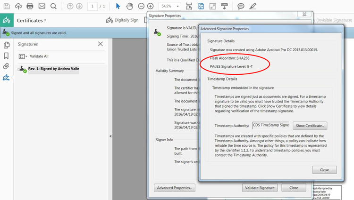Click the Save file icon
Screen dimensions: 354x200
point(7,6)
